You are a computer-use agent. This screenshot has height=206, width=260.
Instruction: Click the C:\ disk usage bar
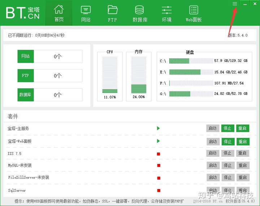coord(191,61)
